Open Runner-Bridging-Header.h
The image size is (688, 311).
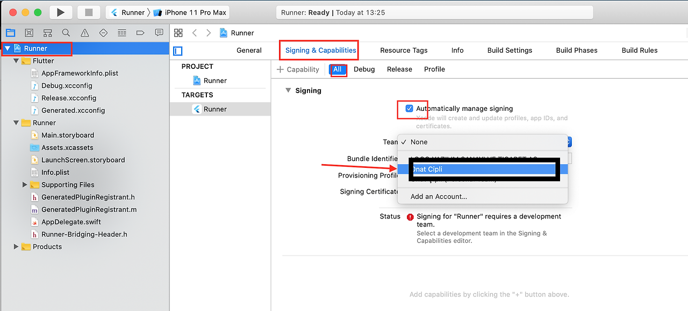click(x=79, y=234)
